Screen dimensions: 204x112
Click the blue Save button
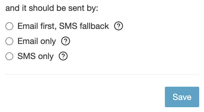pos(182,97)
